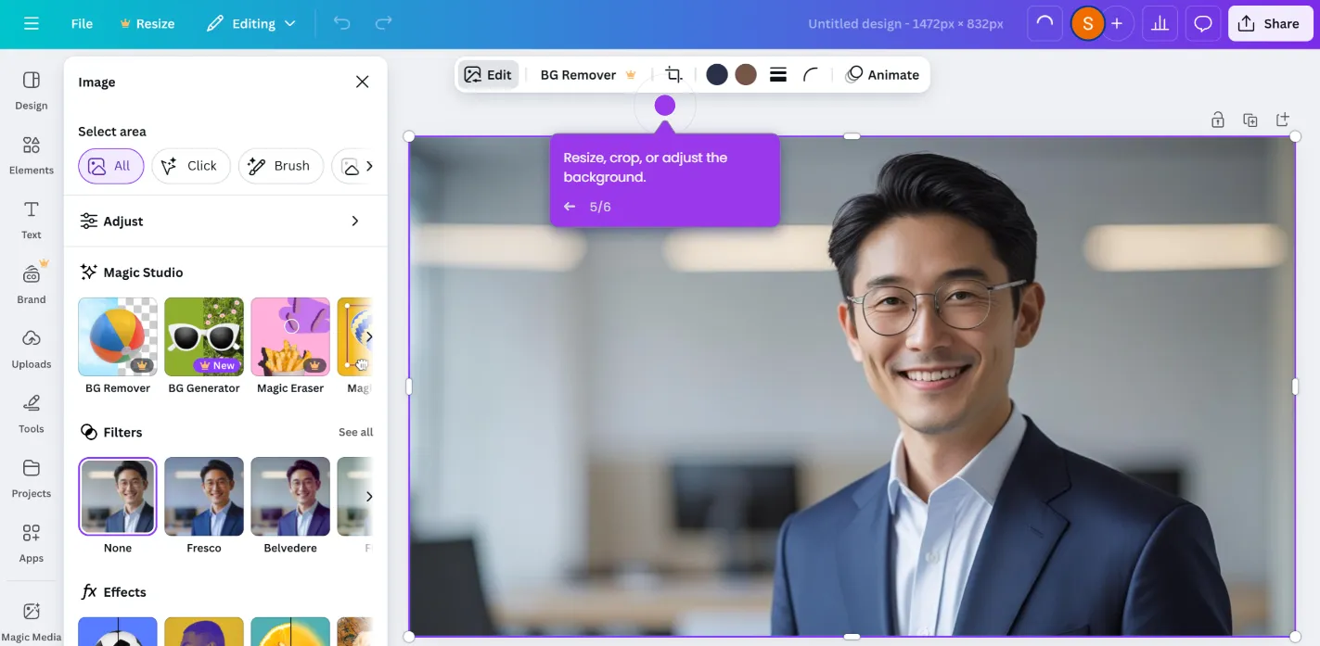Open the Elements sidebar tab
This screenshot has width=1320, height=646.
32,156
